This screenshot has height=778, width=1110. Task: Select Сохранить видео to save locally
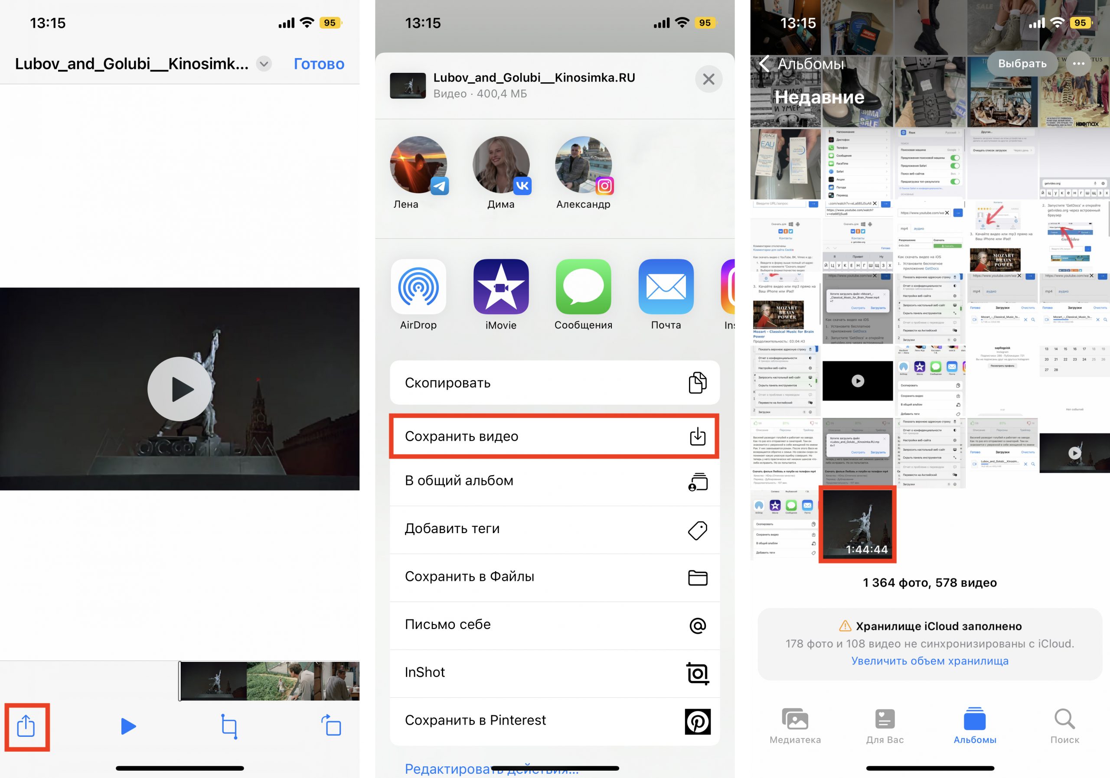(x=553, y=436)
